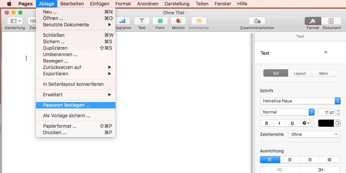Select Als Vorlage sichern …
The height and width of the screenshot is (173, 346).
[x=76, y=116]
